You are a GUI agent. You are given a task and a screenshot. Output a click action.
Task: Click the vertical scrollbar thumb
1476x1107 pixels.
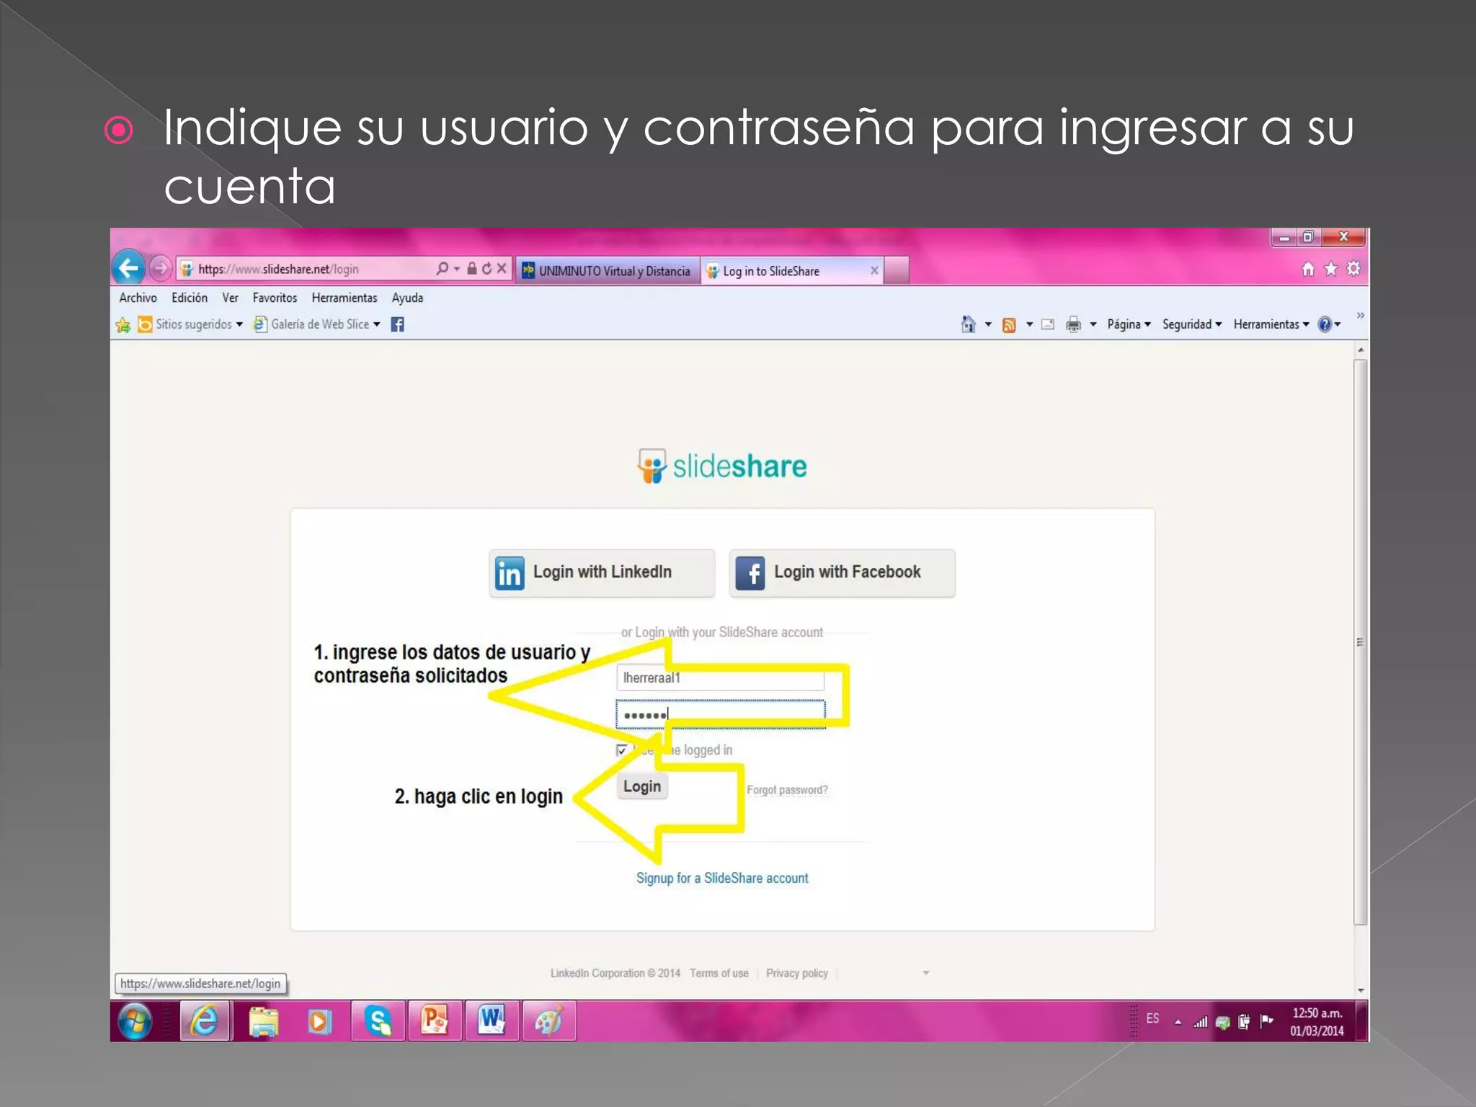(1360, 641)
